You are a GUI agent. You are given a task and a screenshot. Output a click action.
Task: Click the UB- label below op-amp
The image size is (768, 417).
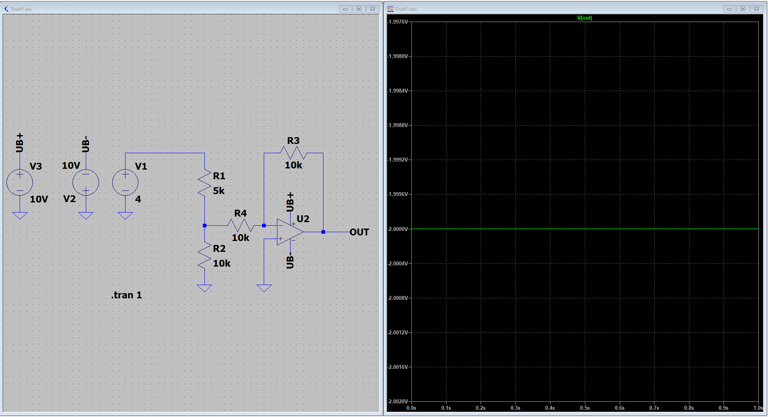tap(290, 261)
